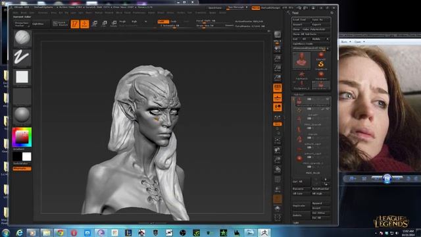Image resolution: width=421 pixels, height=237 pixels.
Task: Click Clone All SubTools
Action: pyautogui.click(x=311, y=34)
